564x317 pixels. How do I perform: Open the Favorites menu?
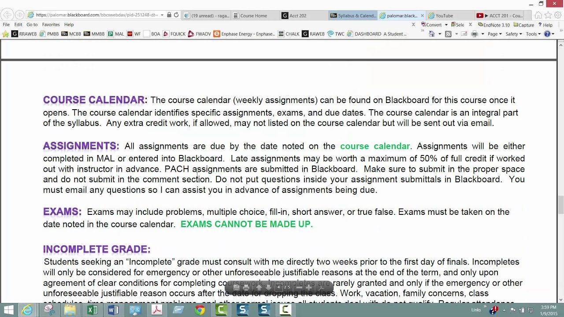click(x=51, y=25)
